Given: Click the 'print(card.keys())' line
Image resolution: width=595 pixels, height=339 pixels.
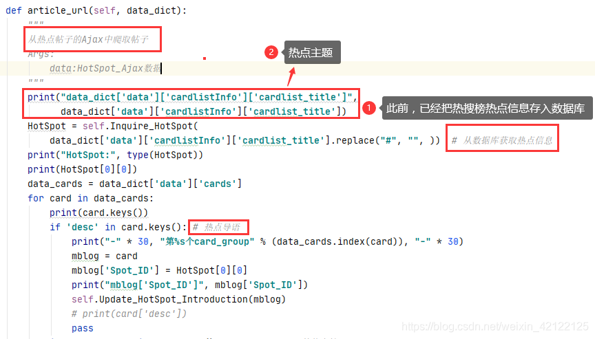Looking at the screenshot, I should pyautogui.click(x=98, y=212).
